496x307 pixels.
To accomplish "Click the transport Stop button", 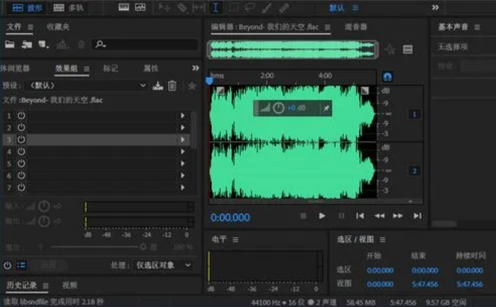I will [x=303, y=216].
